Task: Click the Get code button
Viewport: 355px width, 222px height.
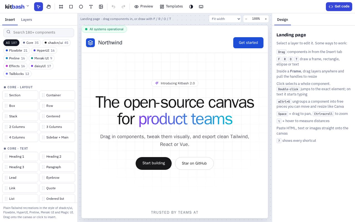Action: pyautogui.click(x=339, y=7)
